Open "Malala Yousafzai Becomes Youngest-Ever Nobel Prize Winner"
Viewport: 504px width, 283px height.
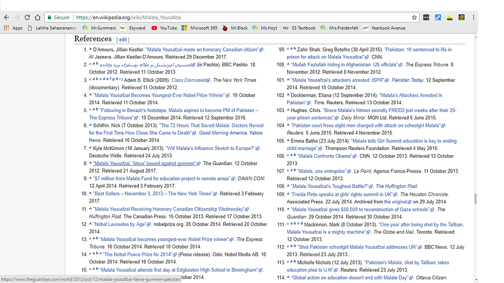161,96
